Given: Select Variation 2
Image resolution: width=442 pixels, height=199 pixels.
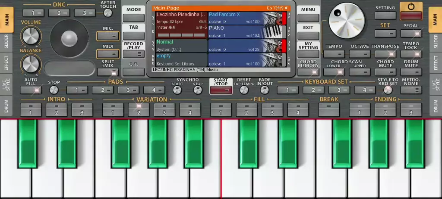Looking at the screenshot, I should [x=139, y=109].
